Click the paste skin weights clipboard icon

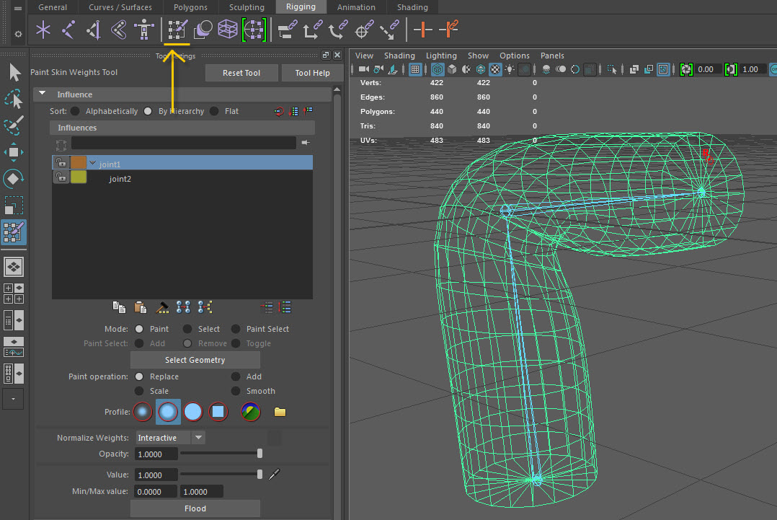pyautogui.click(x=141, y=307)
